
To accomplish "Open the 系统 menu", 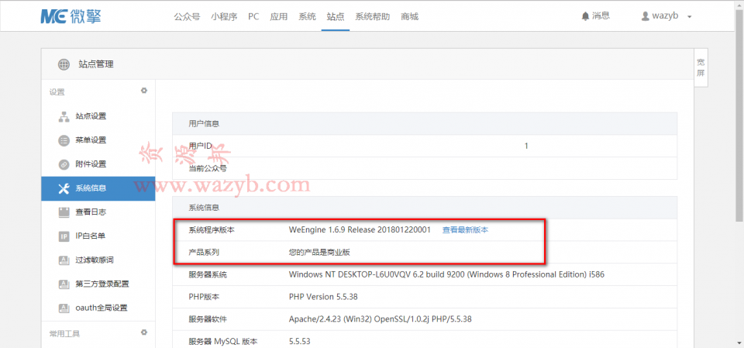I will point(307,16).
